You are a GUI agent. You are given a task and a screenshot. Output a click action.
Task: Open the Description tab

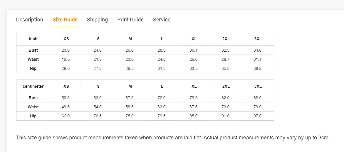tap(30, 20)
